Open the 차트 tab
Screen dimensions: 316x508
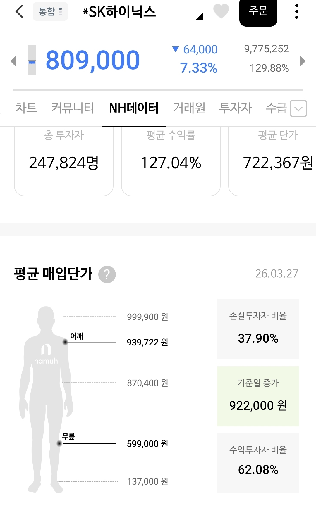pyautogui.click(x=26, y=108)
